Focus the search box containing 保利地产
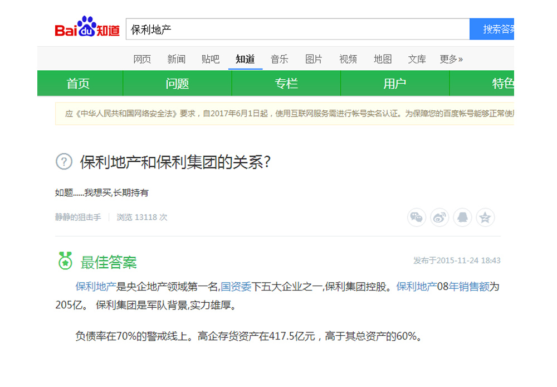 tap(297, 29)
